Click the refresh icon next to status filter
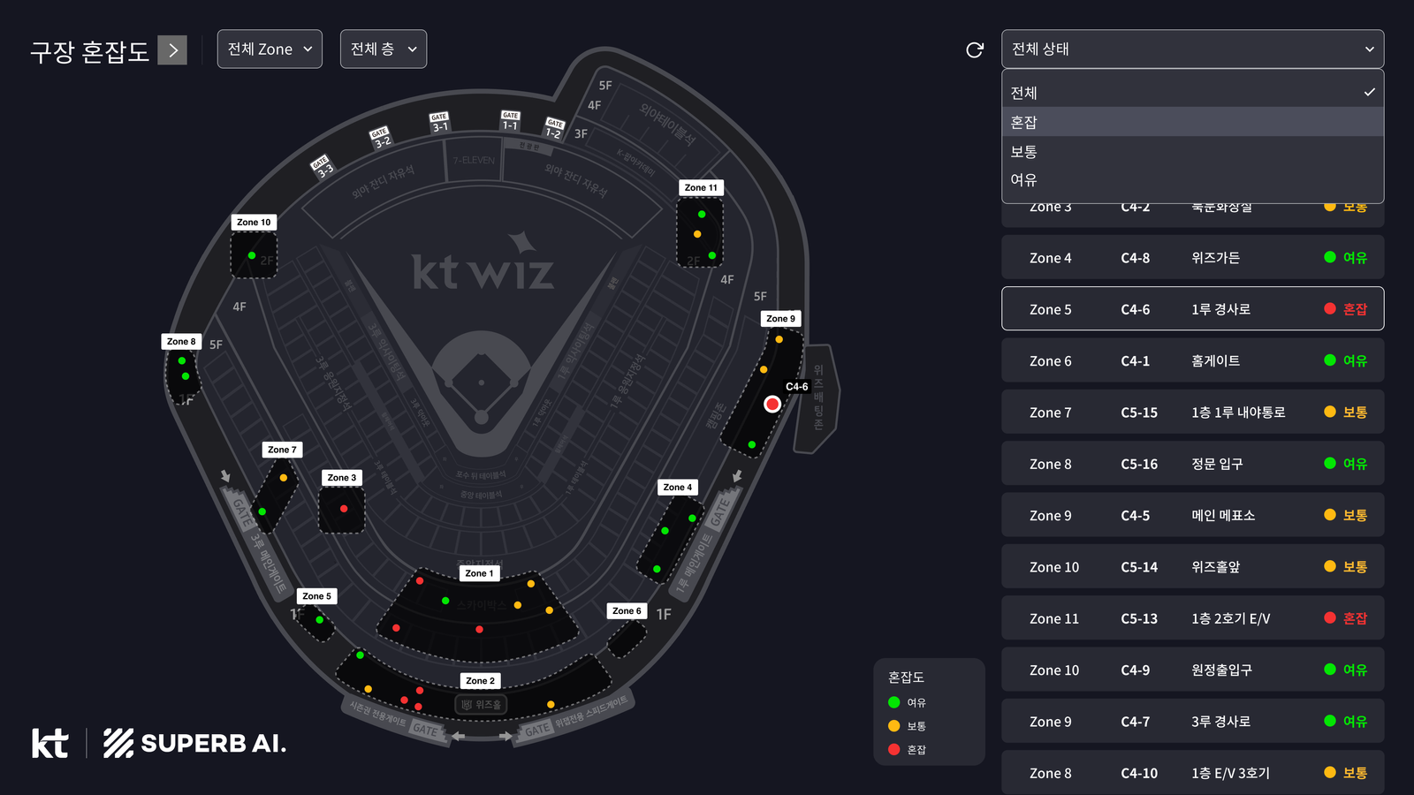This screenshot has height=795, width=1414. pos(975,50)
